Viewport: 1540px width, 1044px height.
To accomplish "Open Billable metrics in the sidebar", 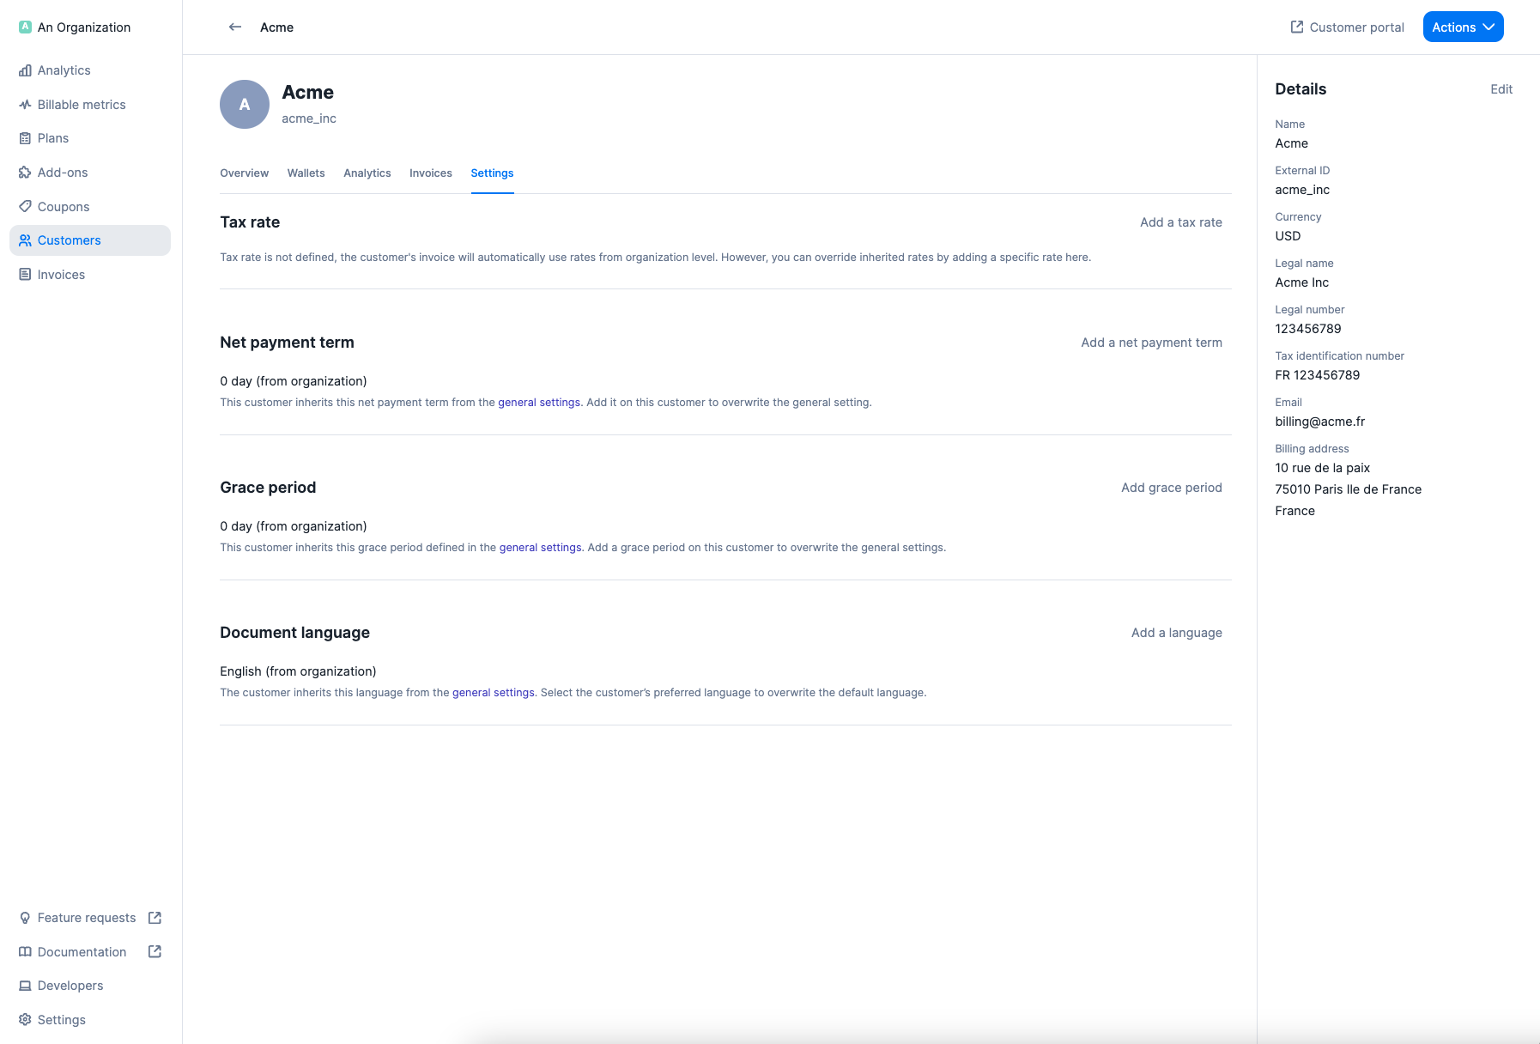I will point(90,105).
